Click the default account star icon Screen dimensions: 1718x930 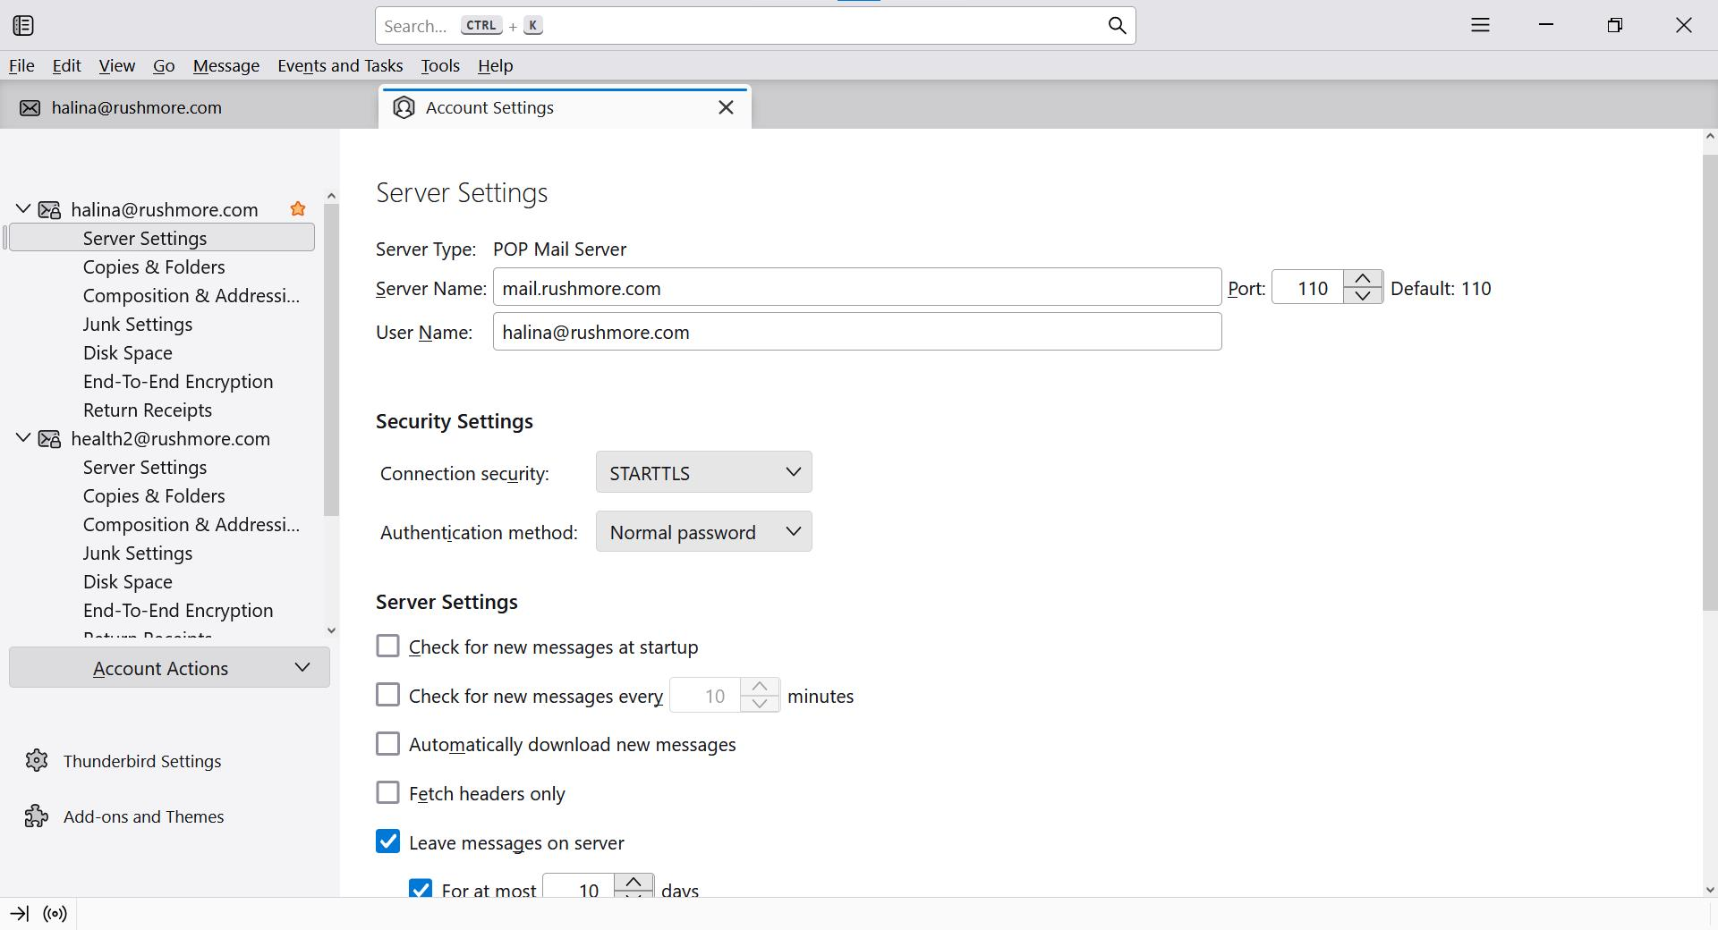(x=298, y=209)
